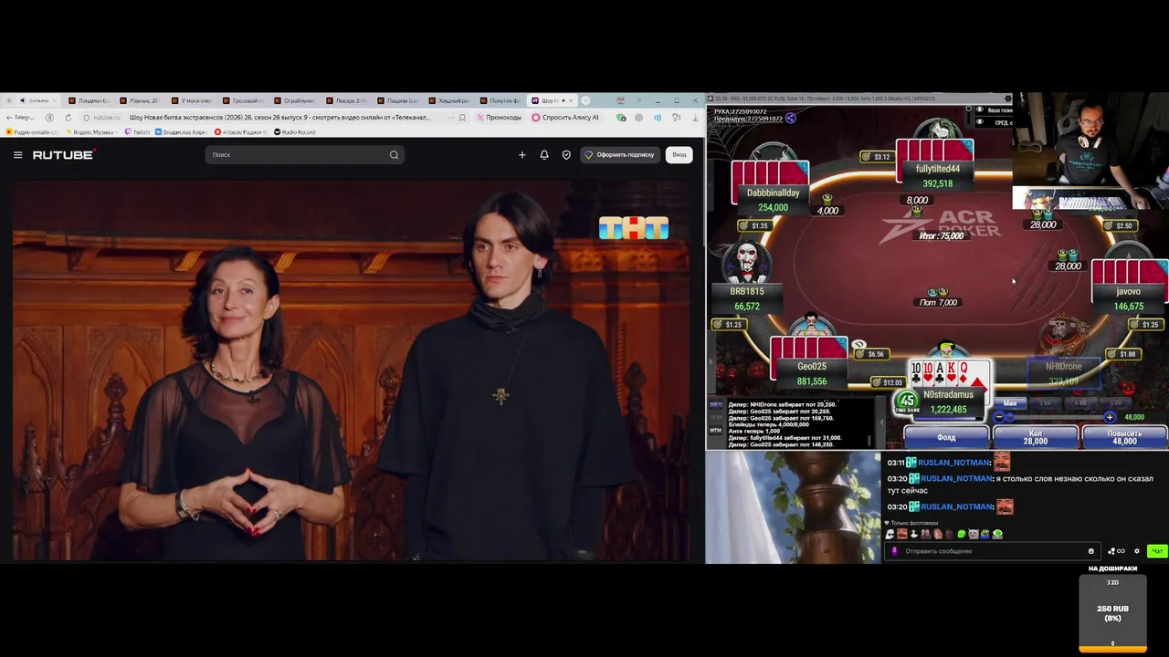Click BRB1815 player avatar

(748, 264)
